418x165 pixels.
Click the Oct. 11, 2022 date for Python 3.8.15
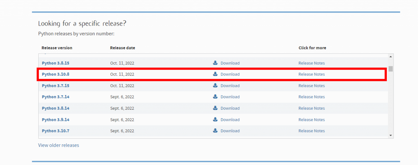(122, 63)
